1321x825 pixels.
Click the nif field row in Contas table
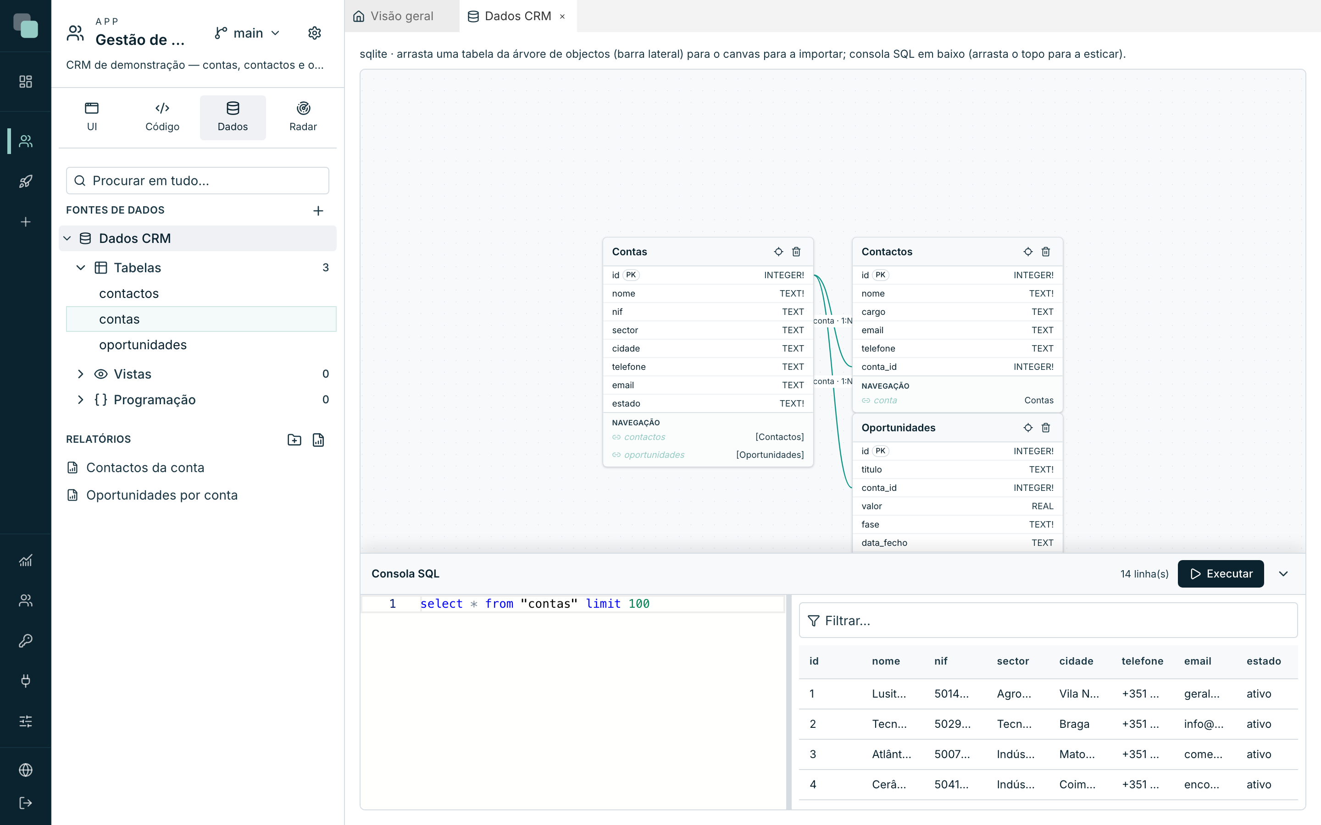(707, 312)
